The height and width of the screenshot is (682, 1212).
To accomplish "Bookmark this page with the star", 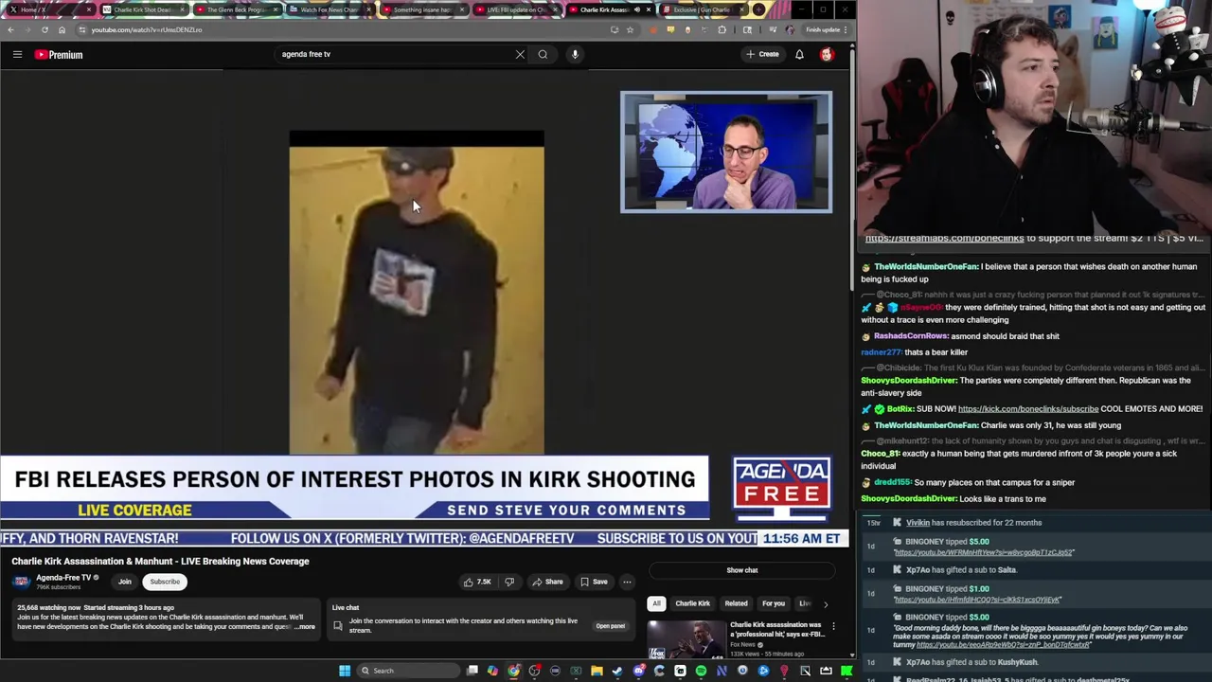I will coord(631,29).
